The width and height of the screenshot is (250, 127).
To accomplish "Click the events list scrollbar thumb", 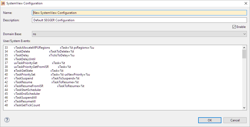I will click(244, 54).
